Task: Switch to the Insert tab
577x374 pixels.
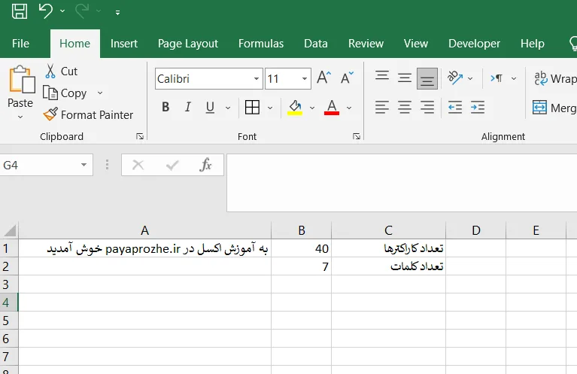Action: 124,44
